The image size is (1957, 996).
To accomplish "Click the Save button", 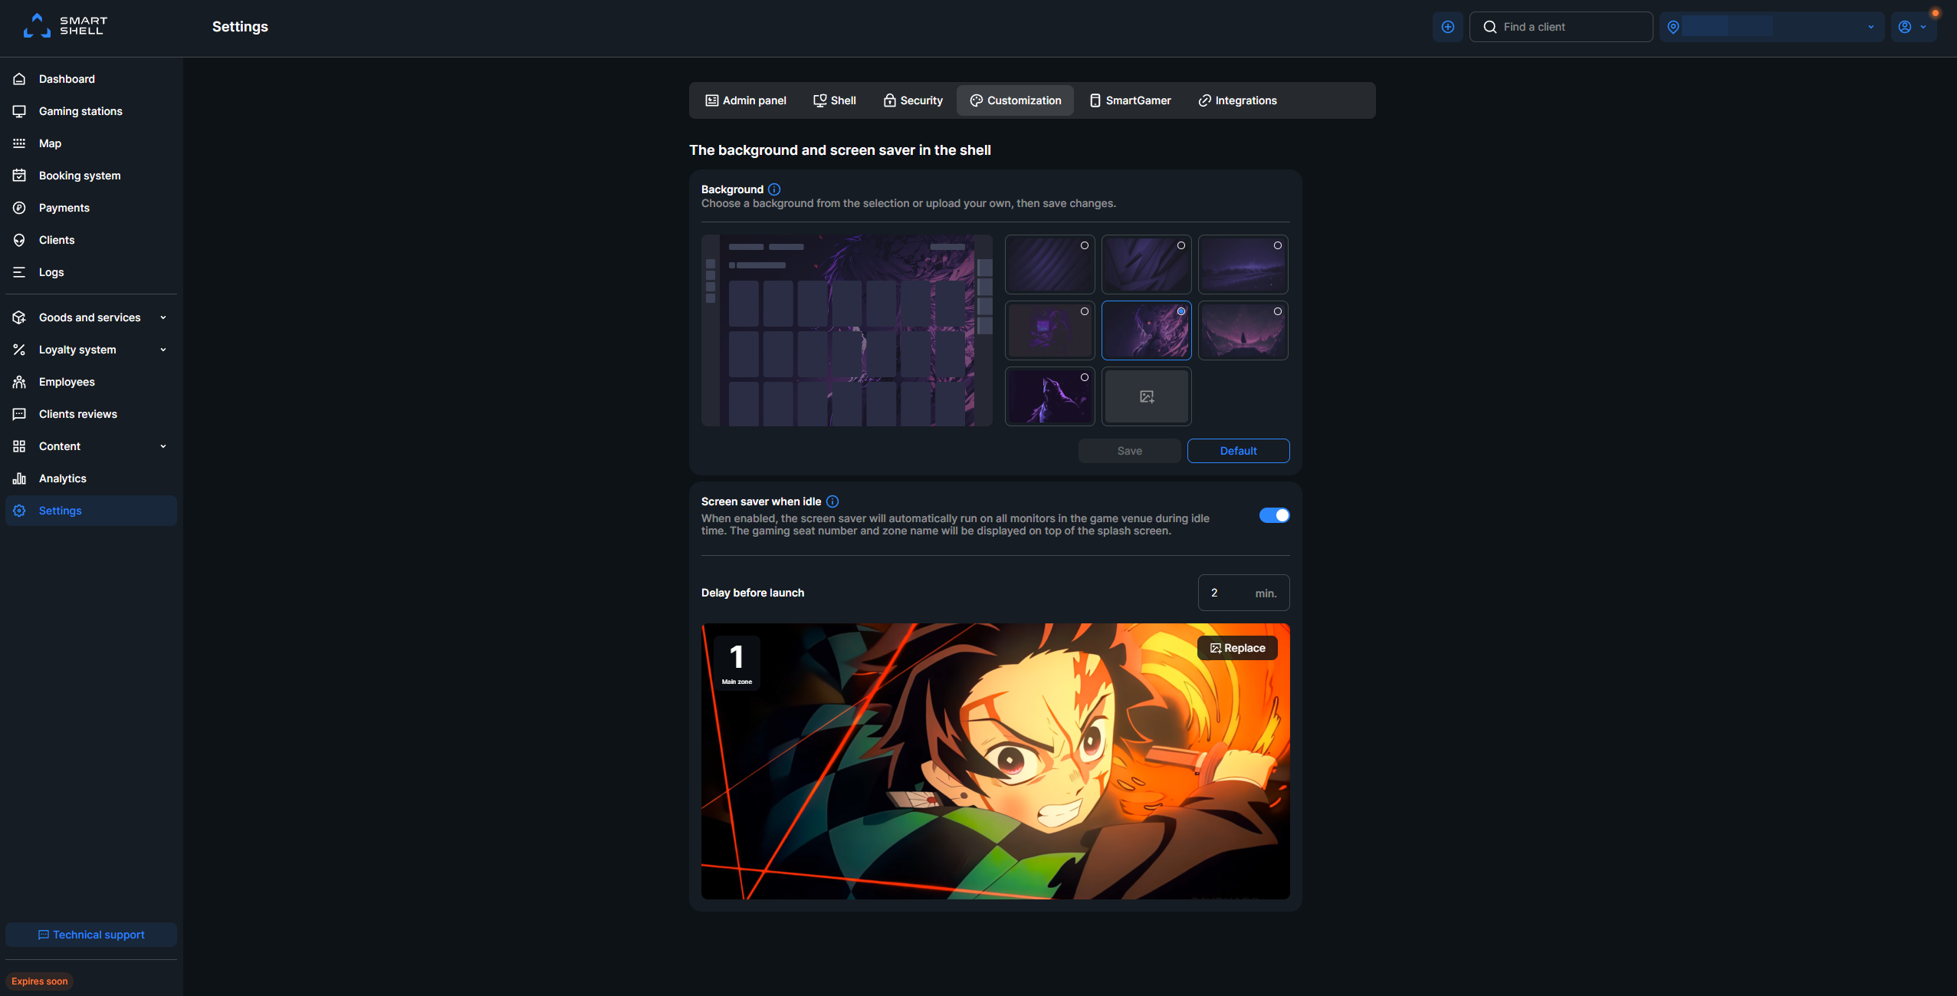I will tap(1129, 451).
